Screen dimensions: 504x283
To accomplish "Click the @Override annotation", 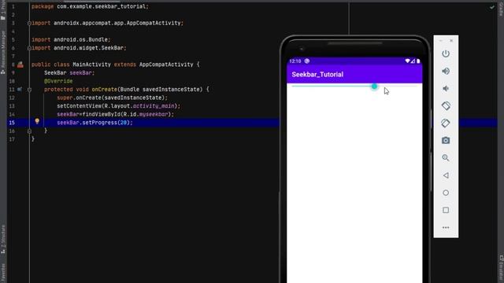I will coord(58,81).
